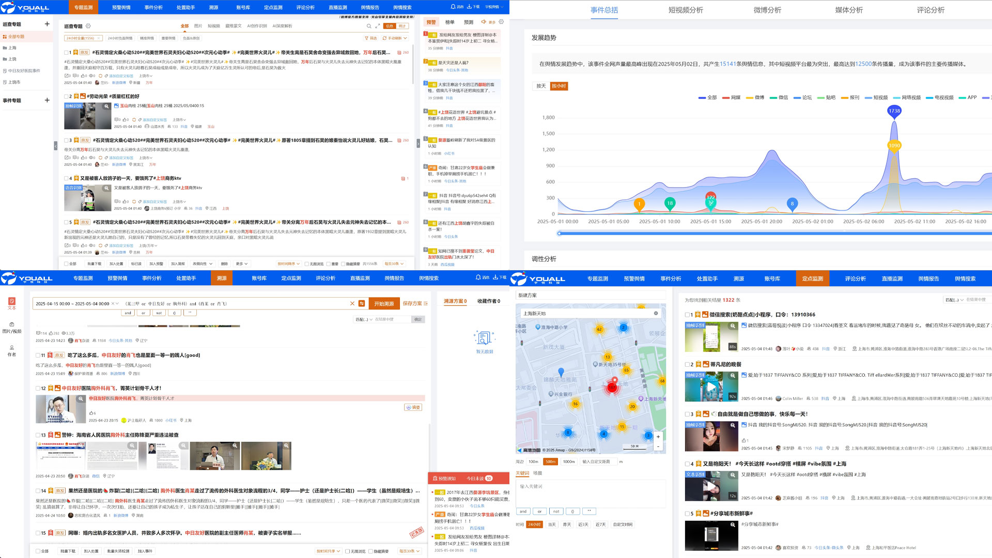Click the fullscreen expand icon beside search

(378, 26)
